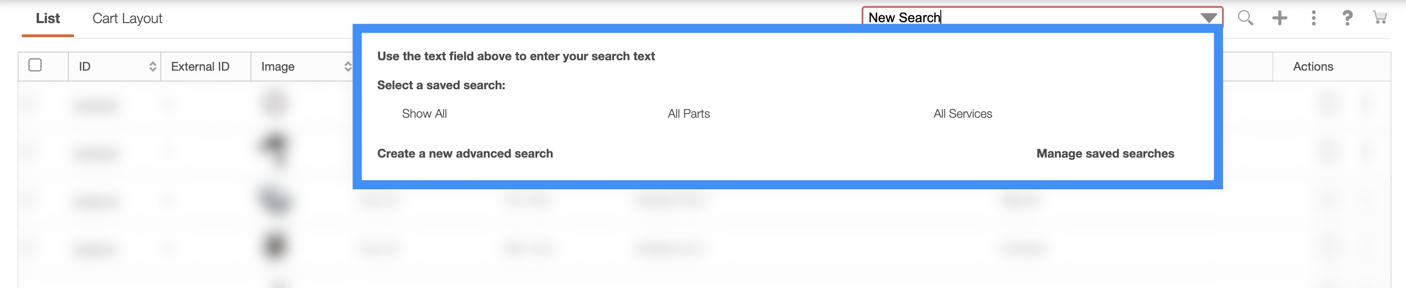The image size is (1406, 288).
Task: Open Manage saved searches
Action: (1105, 153)
